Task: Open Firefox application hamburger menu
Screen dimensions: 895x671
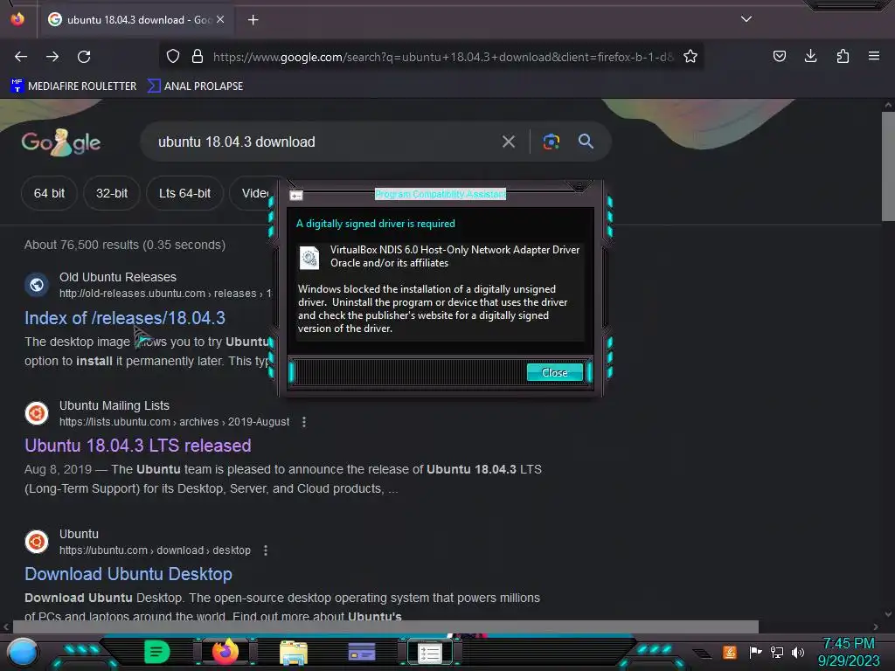Action: pyautogui.click(x=874, y=56)
